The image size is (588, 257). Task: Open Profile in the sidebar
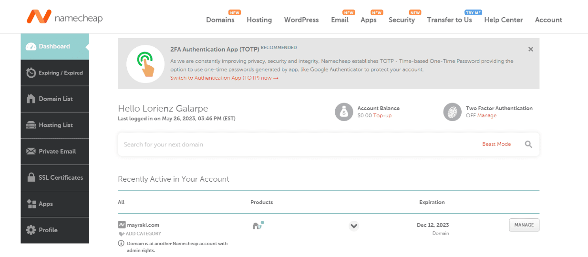55,230
